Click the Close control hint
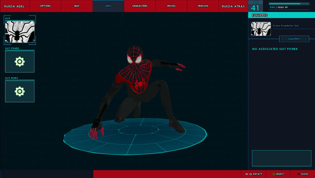 303,174
